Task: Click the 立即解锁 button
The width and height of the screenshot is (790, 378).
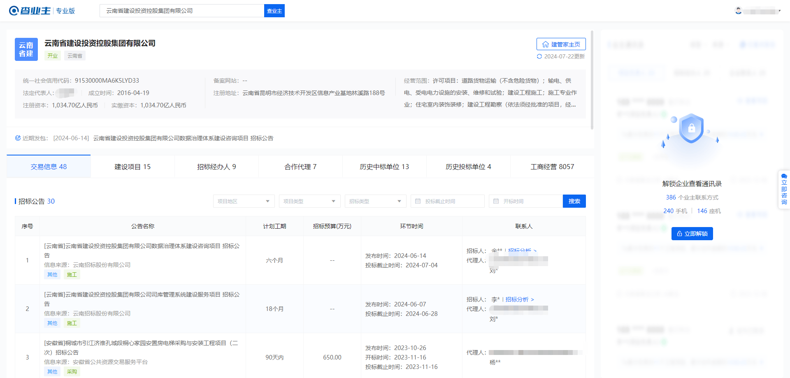Action: pos(692,234)
